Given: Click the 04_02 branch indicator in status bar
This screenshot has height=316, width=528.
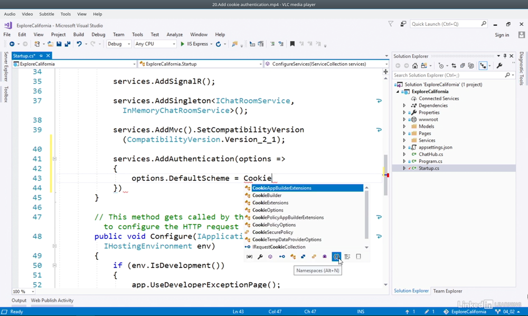Looking at the screenshot, I should [x=508, y=312].
